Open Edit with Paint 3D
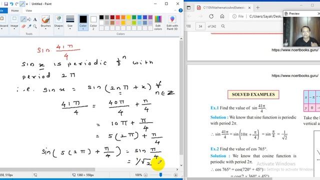 (x=172, y=23)
